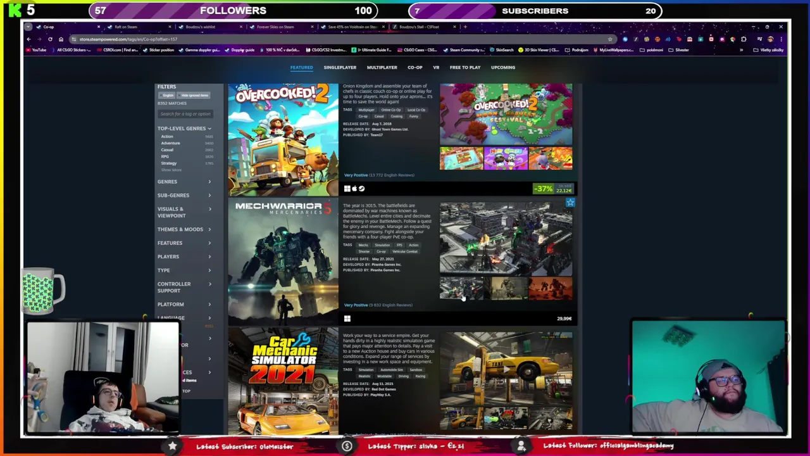Open a new browser tab
The height and width of the screenshot is (456, 810).
pyautogui.click(x=465, y=27)
